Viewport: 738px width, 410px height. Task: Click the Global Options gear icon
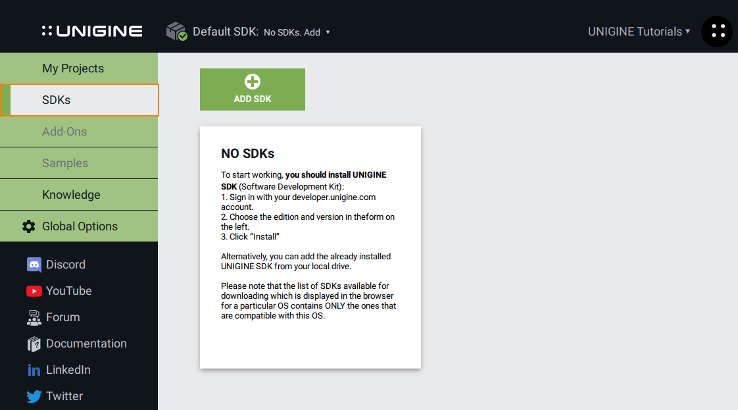tap(29, 226)
